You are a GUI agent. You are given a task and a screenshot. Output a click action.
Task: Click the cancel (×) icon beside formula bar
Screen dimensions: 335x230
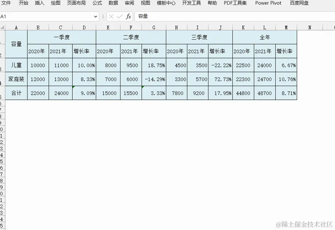(112, 16)
